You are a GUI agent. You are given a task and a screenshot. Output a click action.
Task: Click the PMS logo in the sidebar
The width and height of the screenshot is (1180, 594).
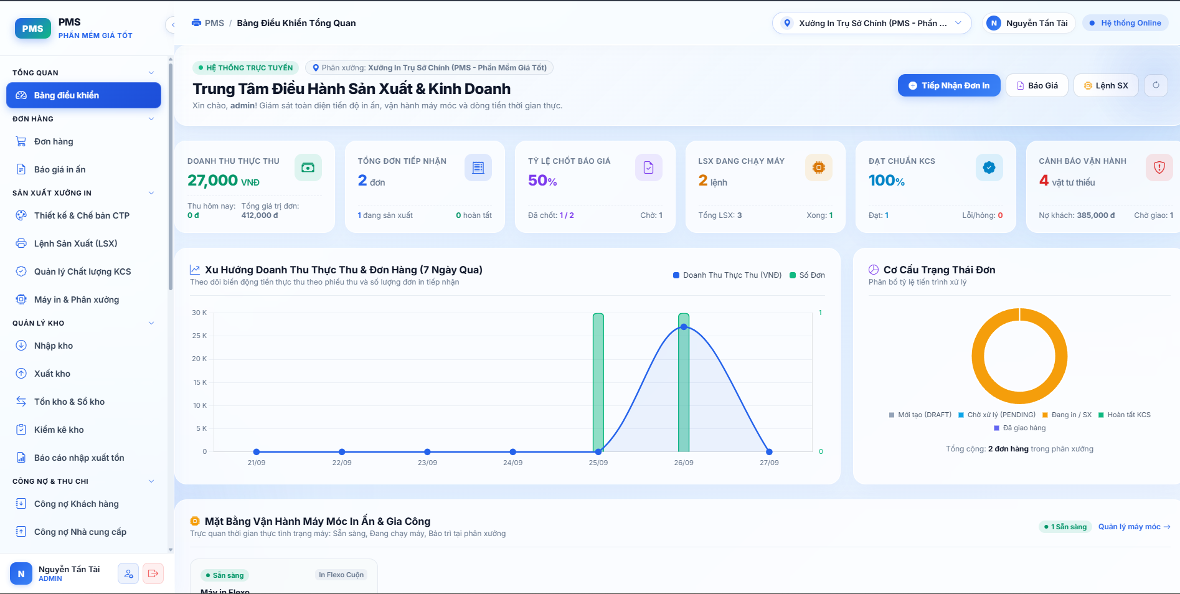pos(33,28)
